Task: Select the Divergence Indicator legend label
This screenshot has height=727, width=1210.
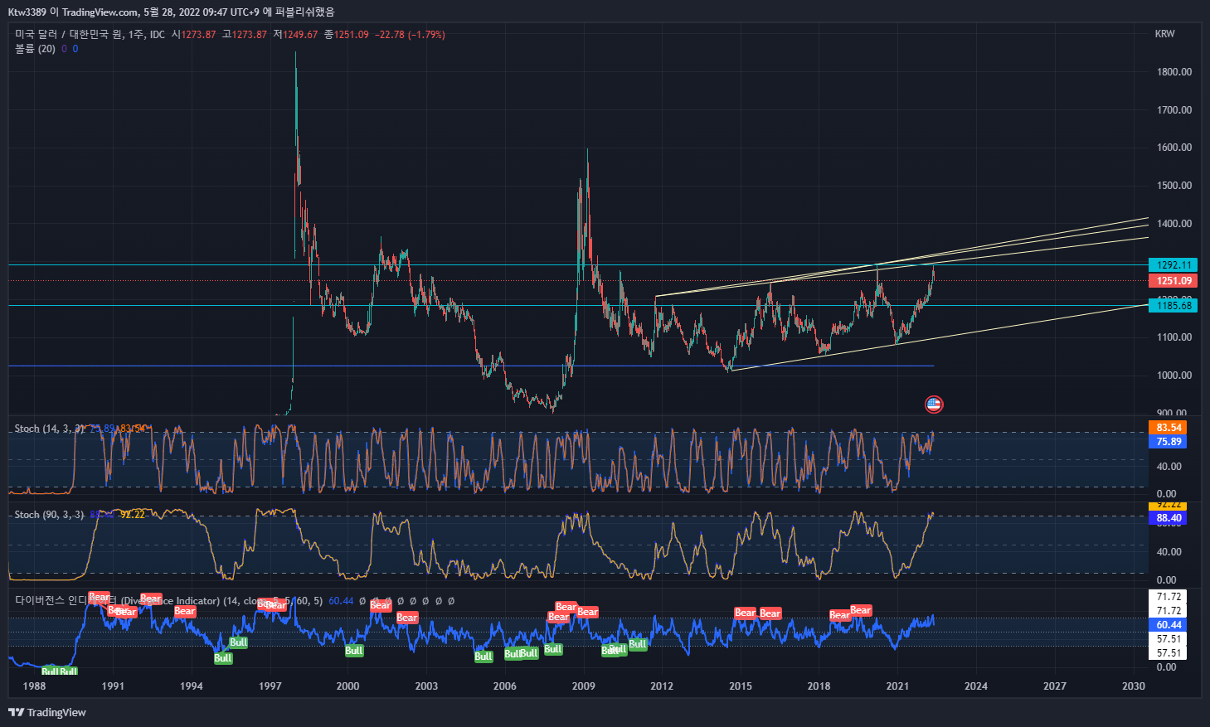Action: (170, 601)
